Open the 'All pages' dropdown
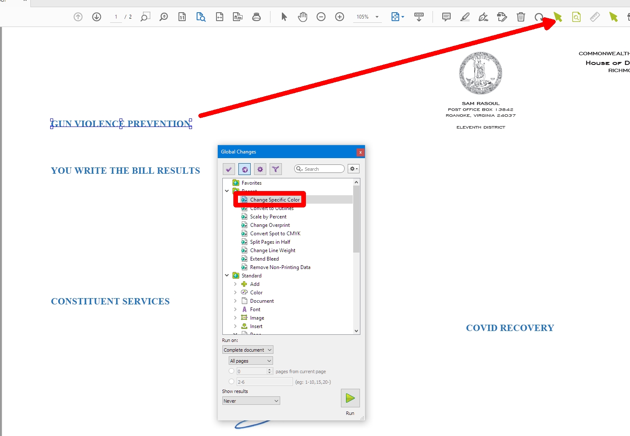 tap(251, 361)
